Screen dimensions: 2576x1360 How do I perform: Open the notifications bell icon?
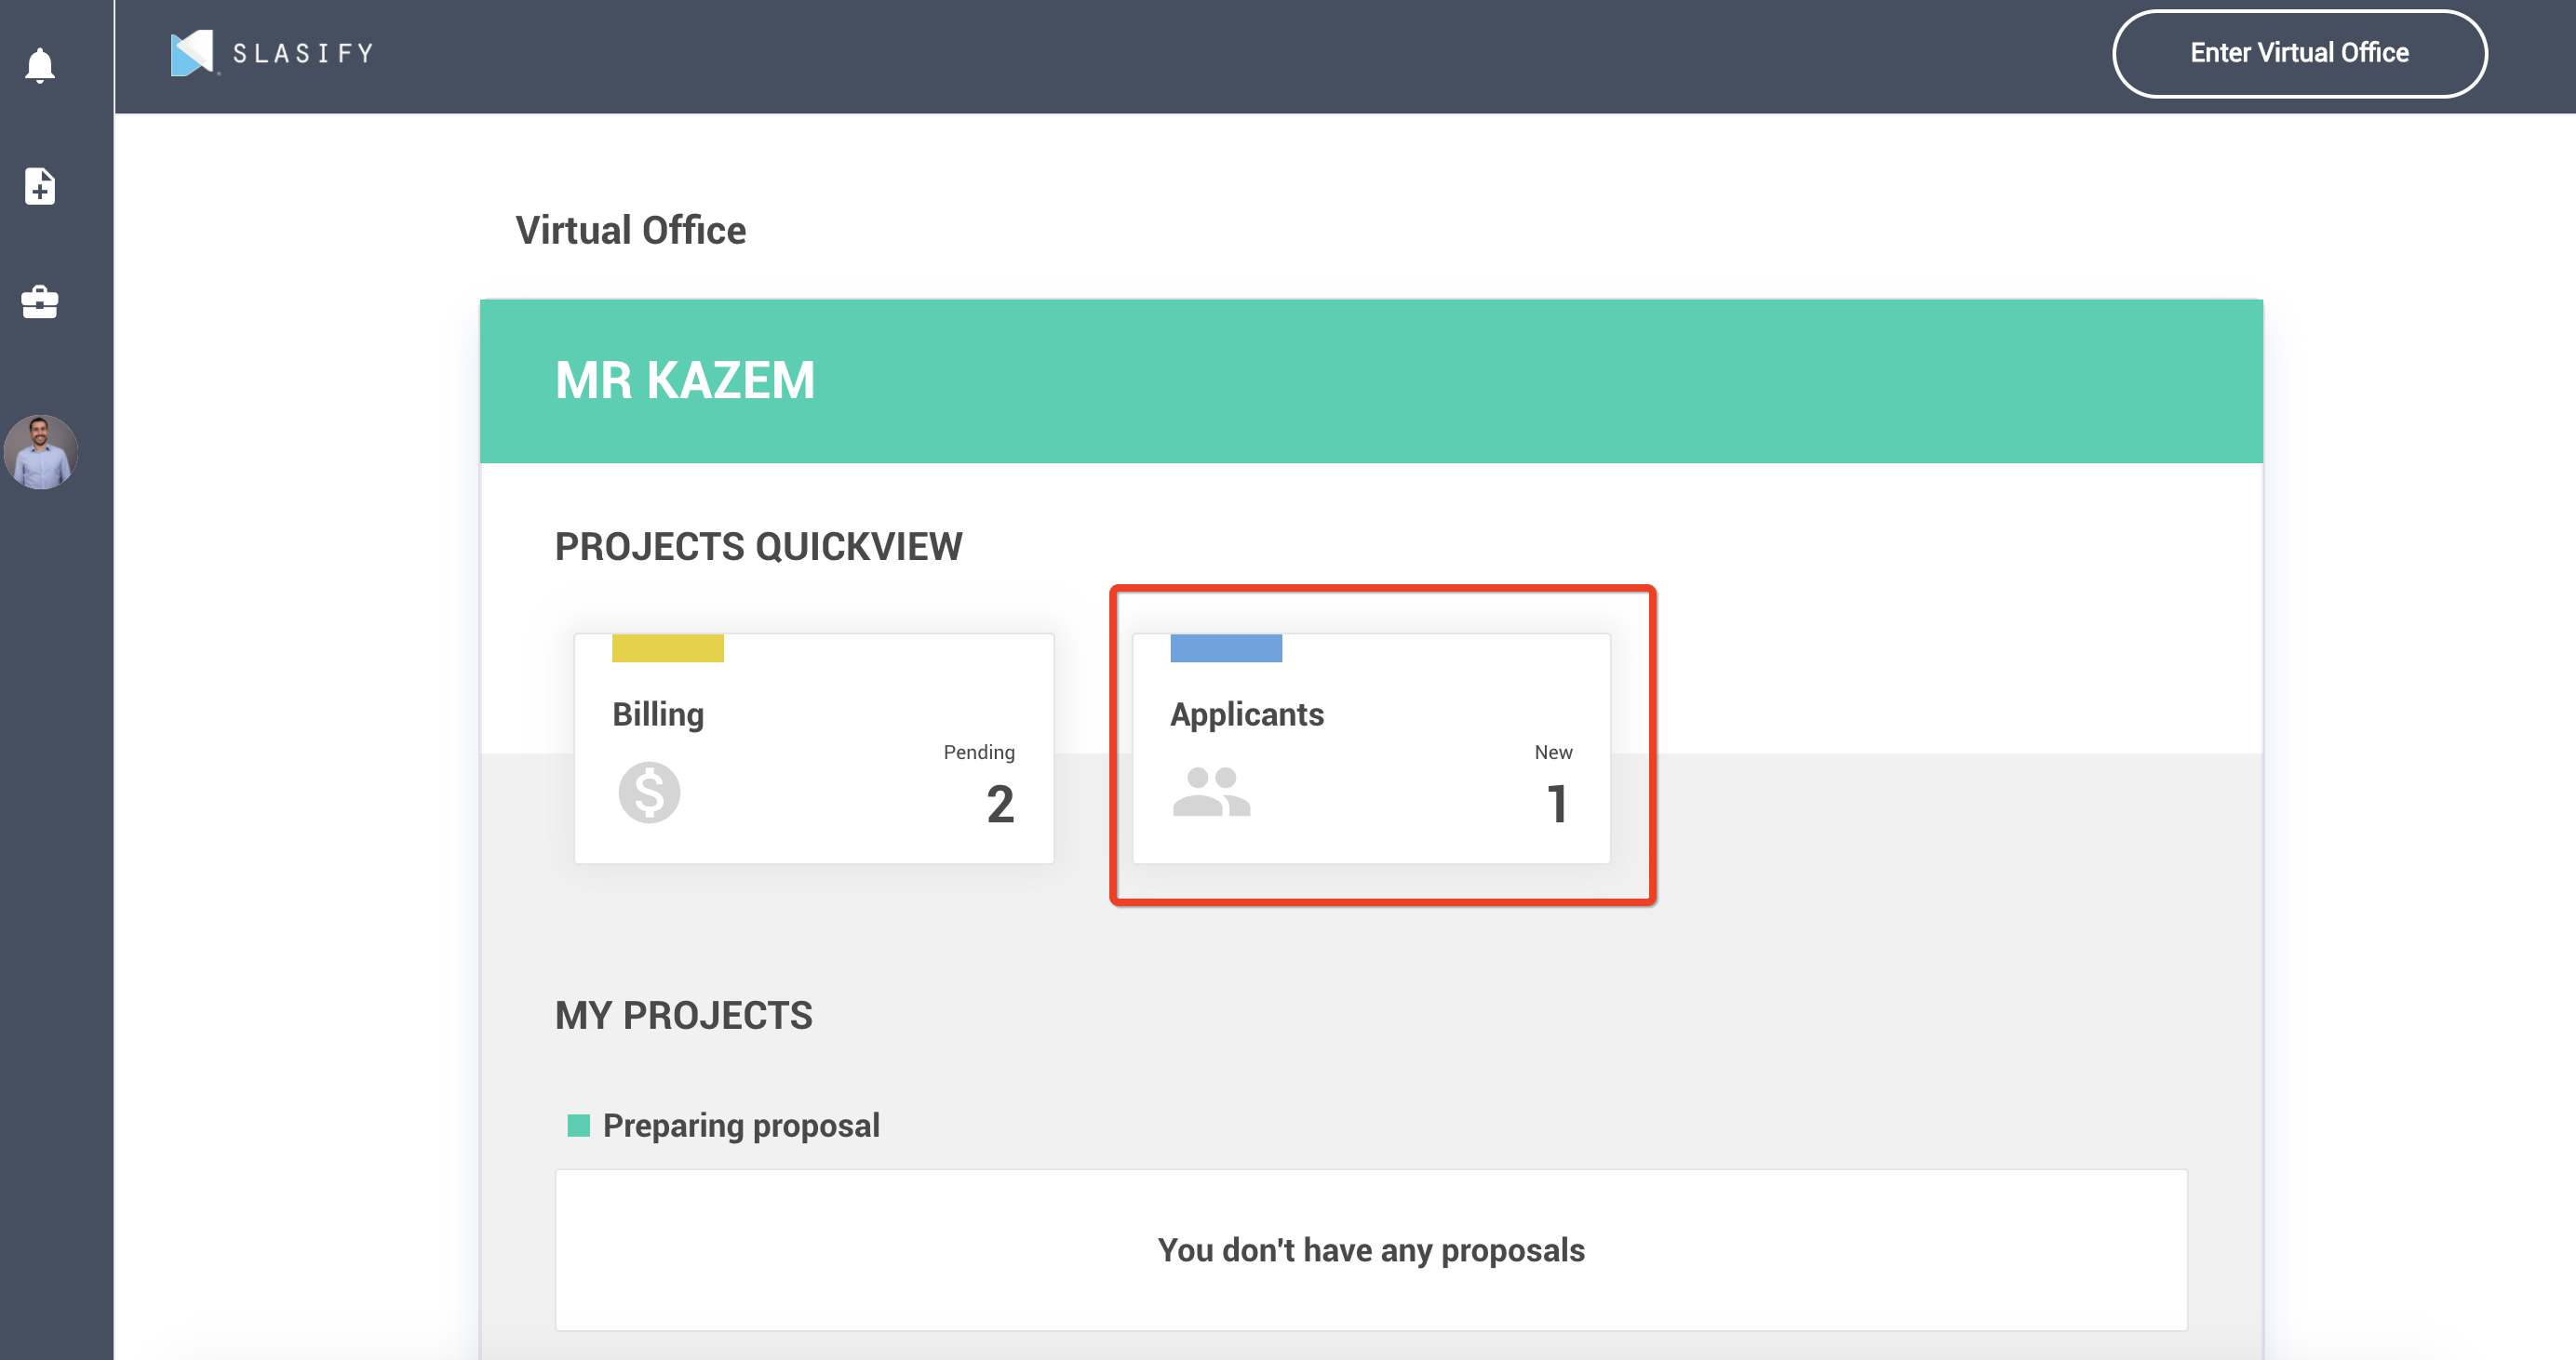[40, 66]
